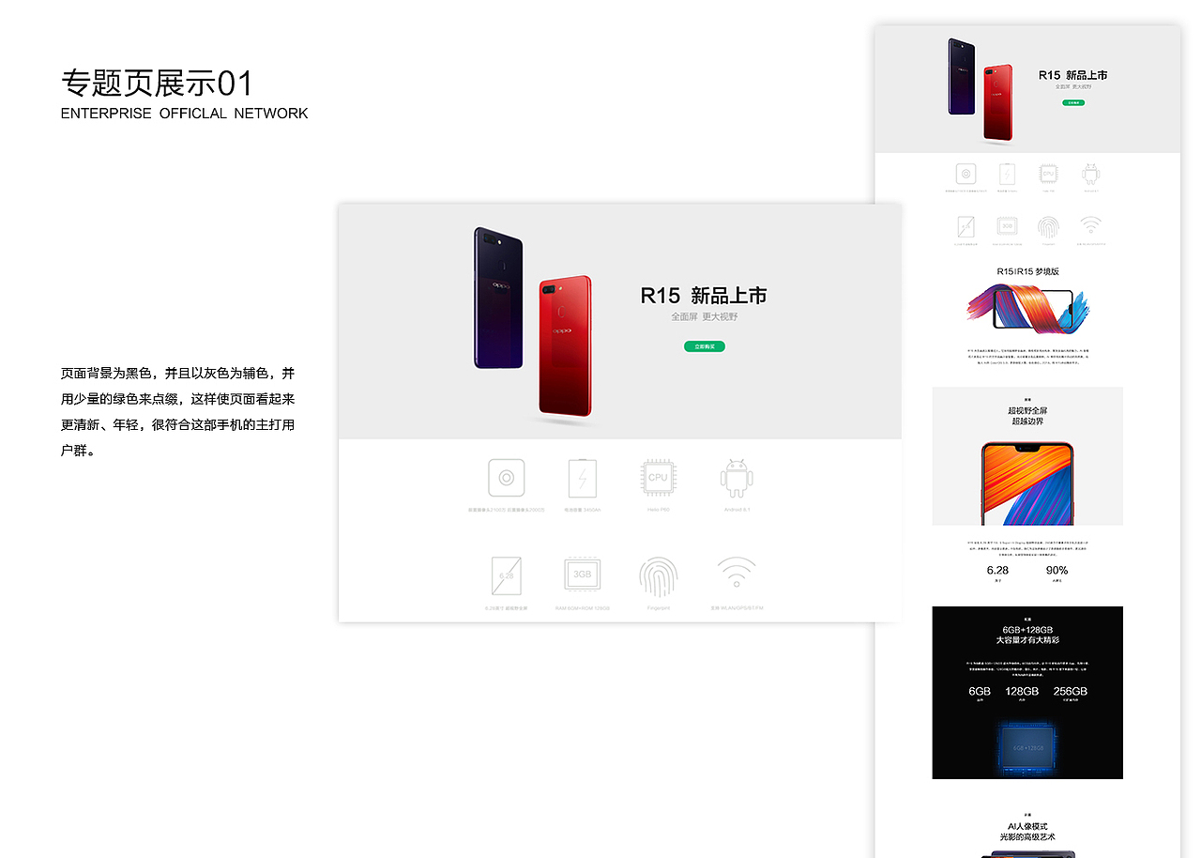
Task: Click the large dark purple OPPO phone image
Action: coord(498,298)
